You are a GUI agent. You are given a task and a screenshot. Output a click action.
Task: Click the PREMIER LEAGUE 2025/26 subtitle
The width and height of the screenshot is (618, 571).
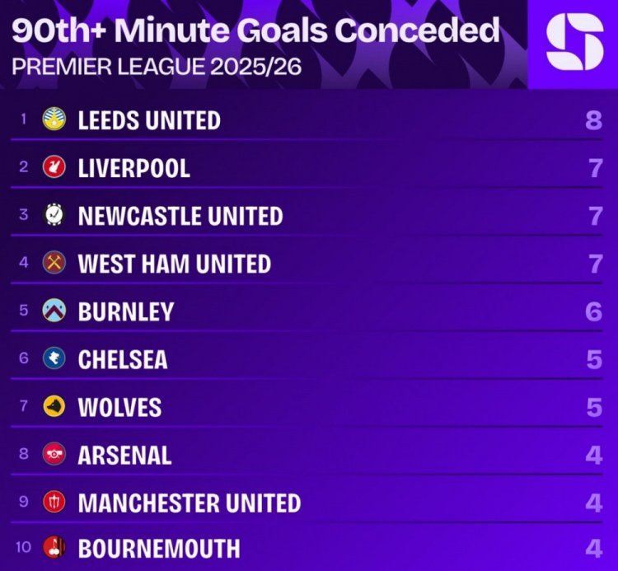(x=157, y=67)
